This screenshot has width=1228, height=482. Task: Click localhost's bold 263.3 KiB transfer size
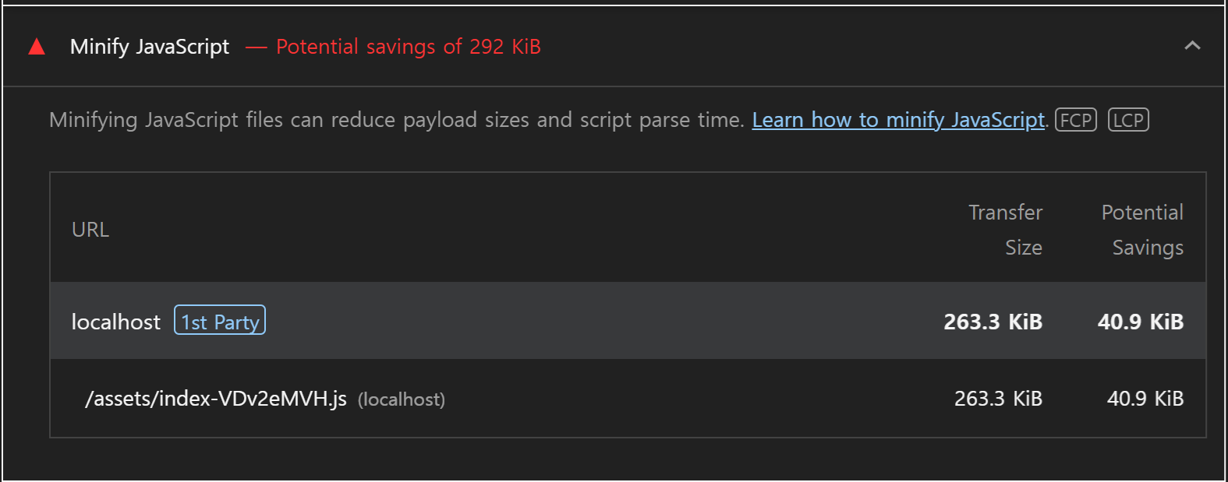click(993, 322)
